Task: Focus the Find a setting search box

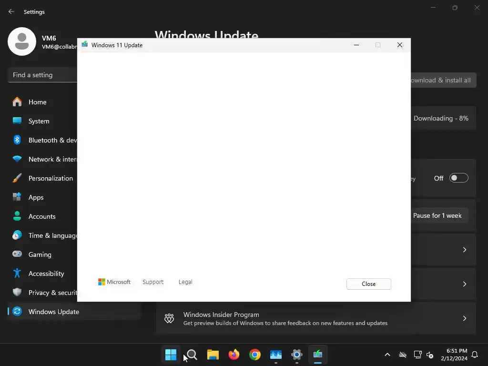Action: [42, 75]
